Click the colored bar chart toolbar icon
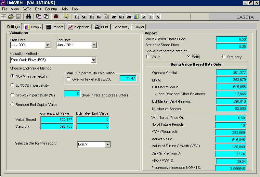This screenshot has width=260, height=177. click(x=136, y=17)
